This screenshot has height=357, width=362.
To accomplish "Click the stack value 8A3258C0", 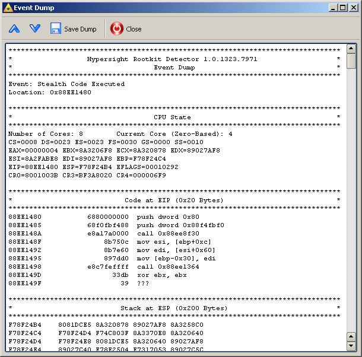I will 187,325.
